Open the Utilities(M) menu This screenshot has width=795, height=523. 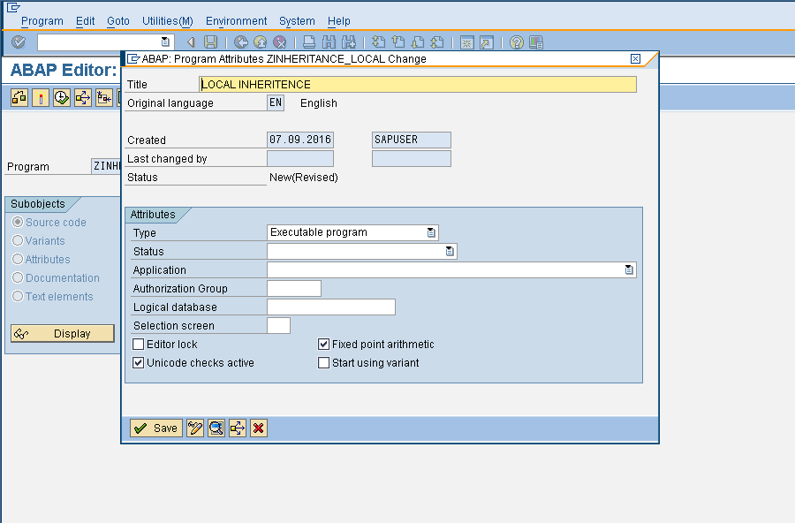click(167, 20)
